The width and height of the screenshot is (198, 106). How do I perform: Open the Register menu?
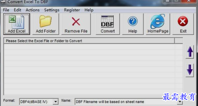click(x=72, y=10)
